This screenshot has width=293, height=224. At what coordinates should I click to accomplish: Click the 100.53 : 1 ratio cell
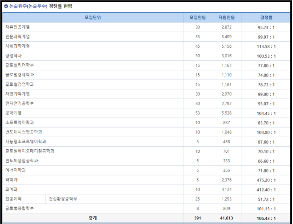click(266, 56)
